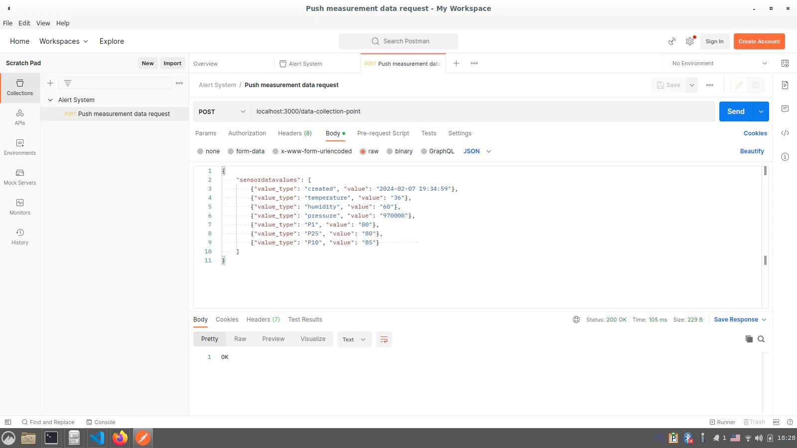Open the JSON format dropdown
The image size is (797, 448).
(477, 151)
